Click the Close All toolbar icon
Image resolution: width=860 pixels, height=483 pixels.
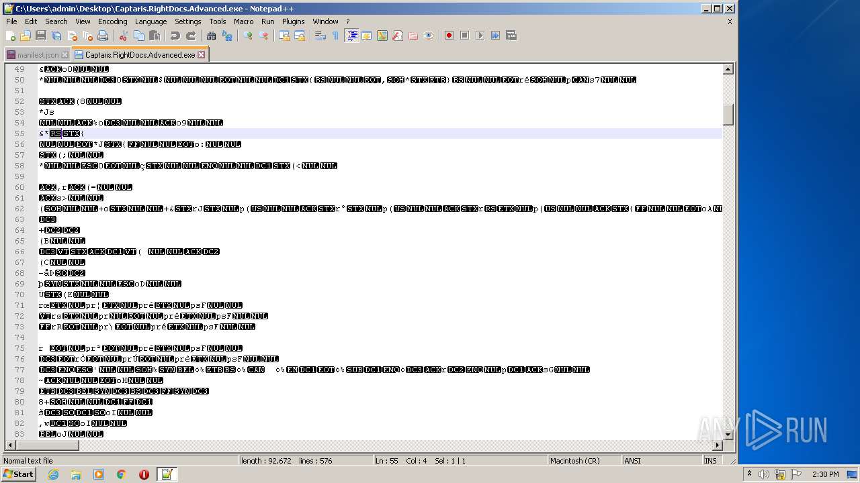(87, 36)
